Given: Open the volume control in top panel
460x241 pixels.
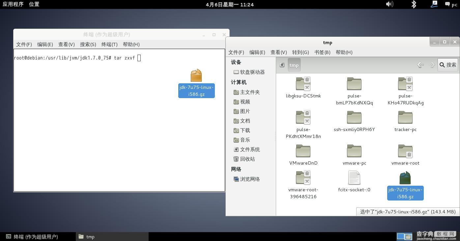Looking at the screenshot, I should coord(389,4).
